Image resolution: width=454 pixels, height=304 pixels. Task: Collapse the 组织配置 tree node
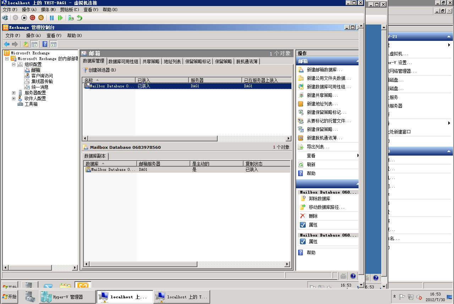14,65
